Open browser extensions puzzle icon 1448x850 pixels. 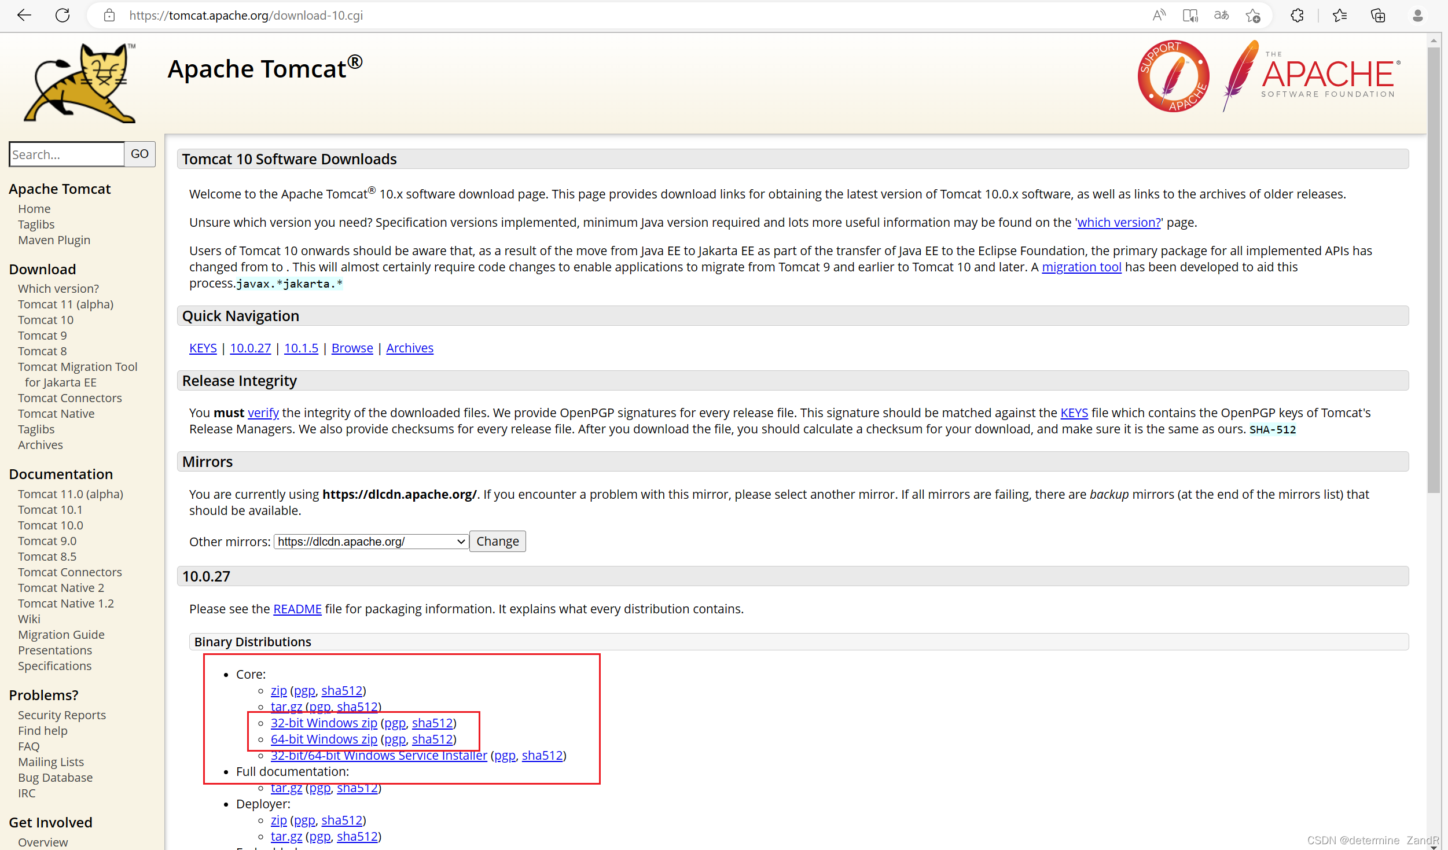[1297, 16]
